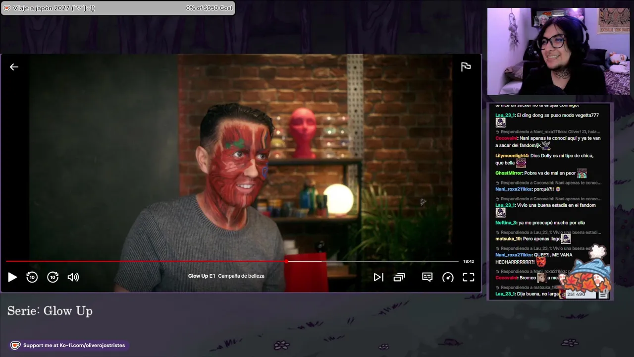Click the Ko-fi support link

coord(69,345)
